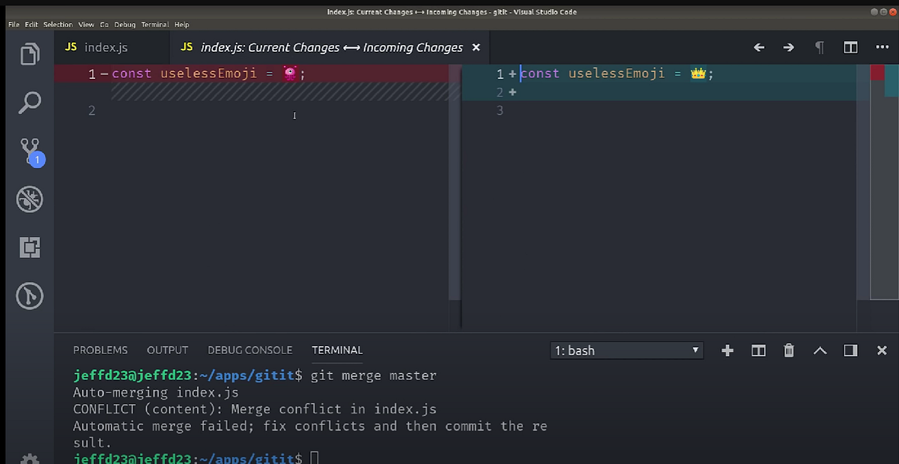Open the More Actions ellipsis menu
899x464 pixels.
[x=881, y=46]
